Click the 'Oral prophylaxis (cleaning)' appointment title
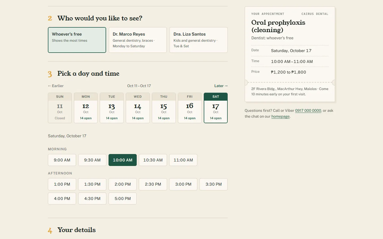 click(x=278, y=26)
